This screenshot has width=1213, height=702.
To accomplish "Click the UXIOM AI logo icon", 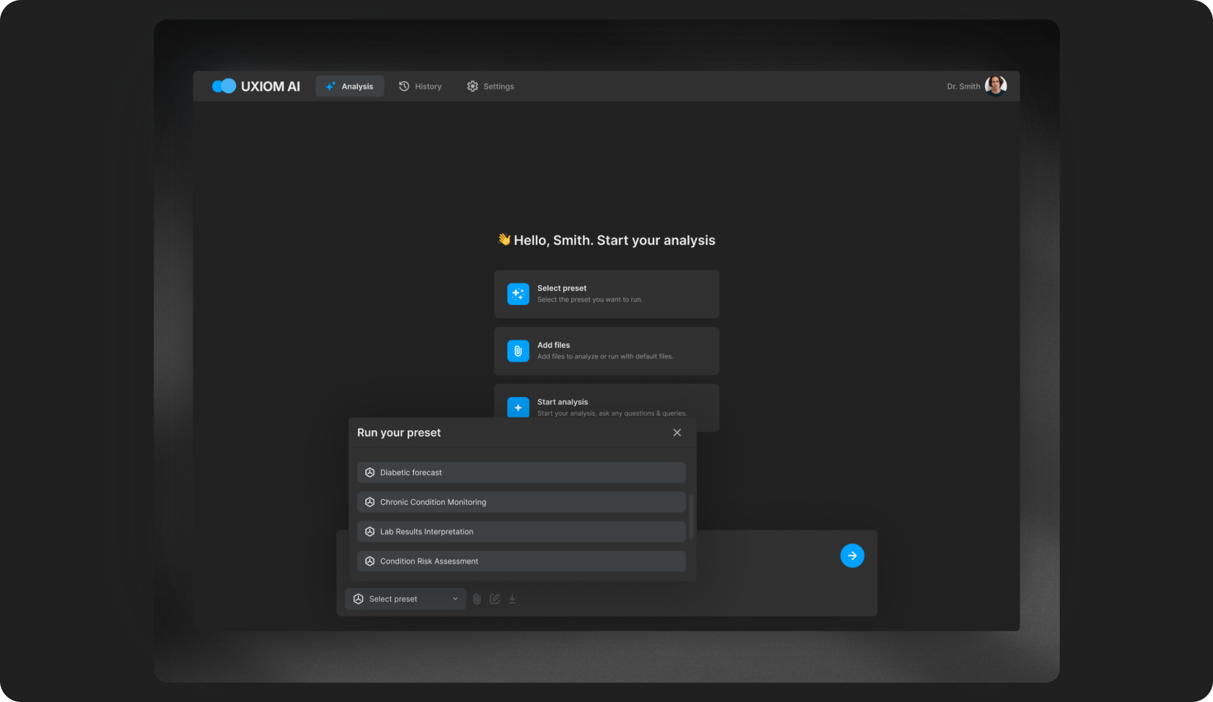I will click(223, 86).
